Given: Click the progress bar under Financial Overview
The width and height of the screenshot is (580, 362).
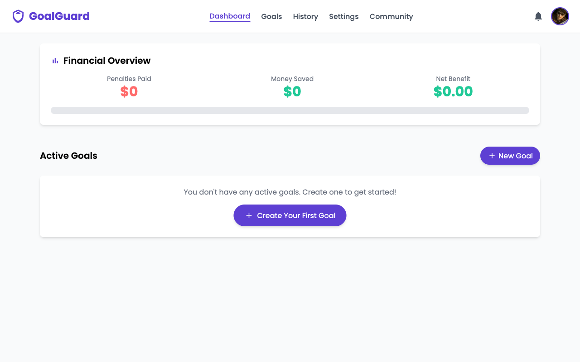Looking at the screenshot, I should click(x=290, y=110).
